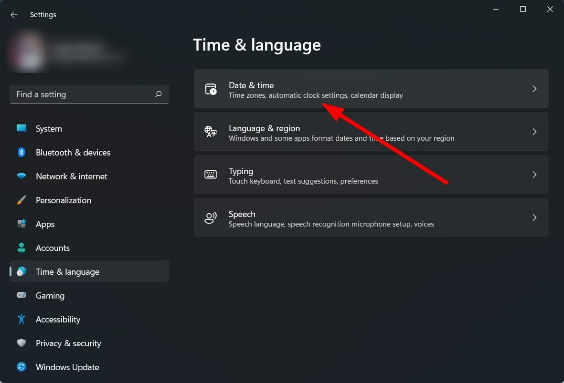Select the Accounts sidebar entry

[x=53, y=248]
